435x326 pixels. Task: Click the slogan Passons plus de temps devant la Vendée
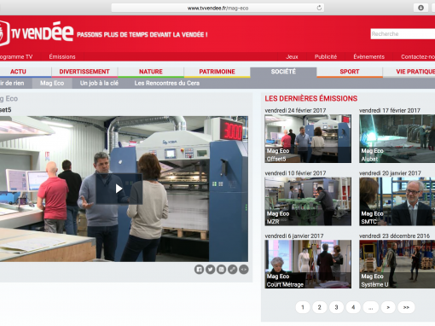pos(142,35)
